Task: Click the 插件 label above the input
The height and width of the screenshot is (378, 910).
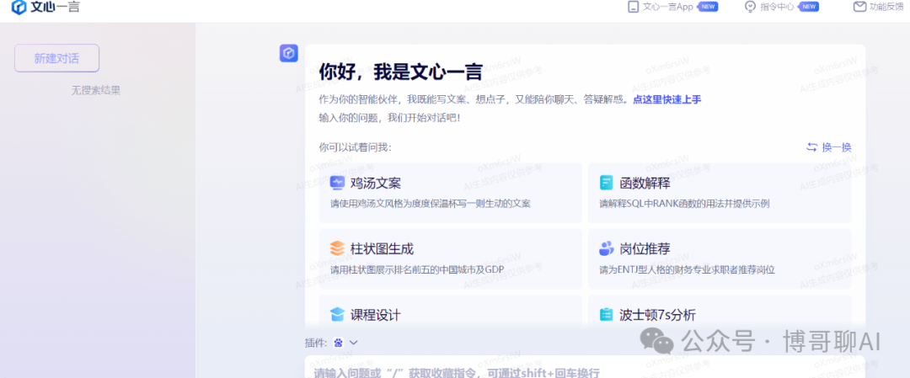Action: tap(316, 343)
